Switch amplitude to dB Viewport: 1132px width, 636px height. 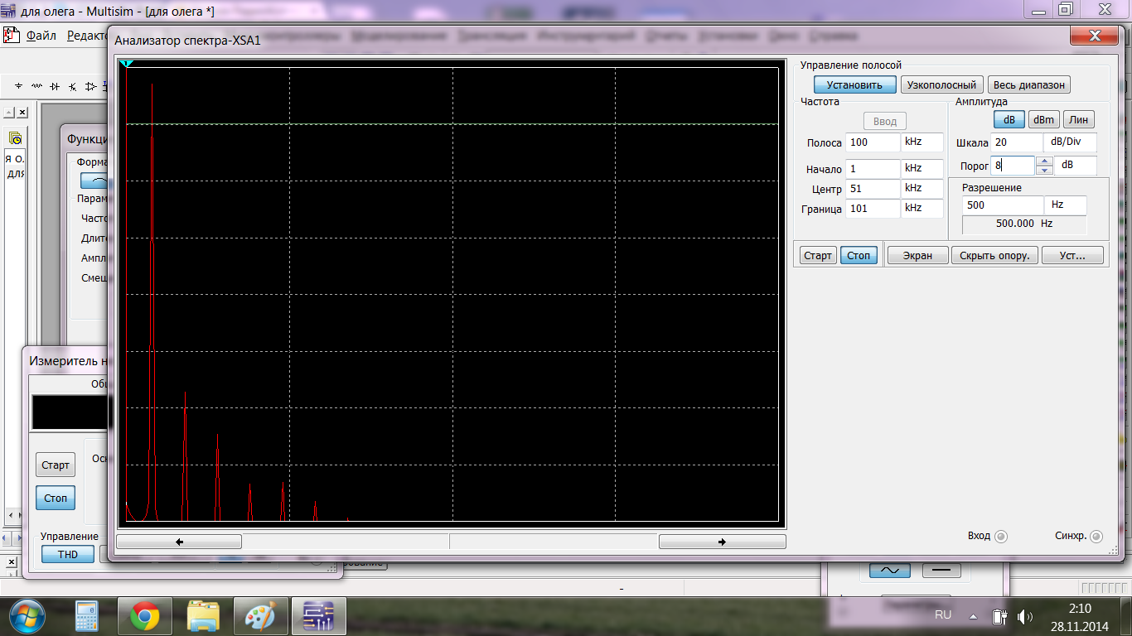1009,120
